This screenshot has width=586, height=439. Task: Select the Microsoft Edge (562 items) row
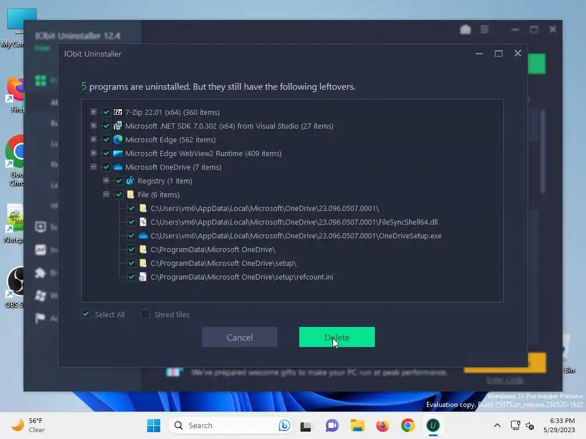point(171,139)
